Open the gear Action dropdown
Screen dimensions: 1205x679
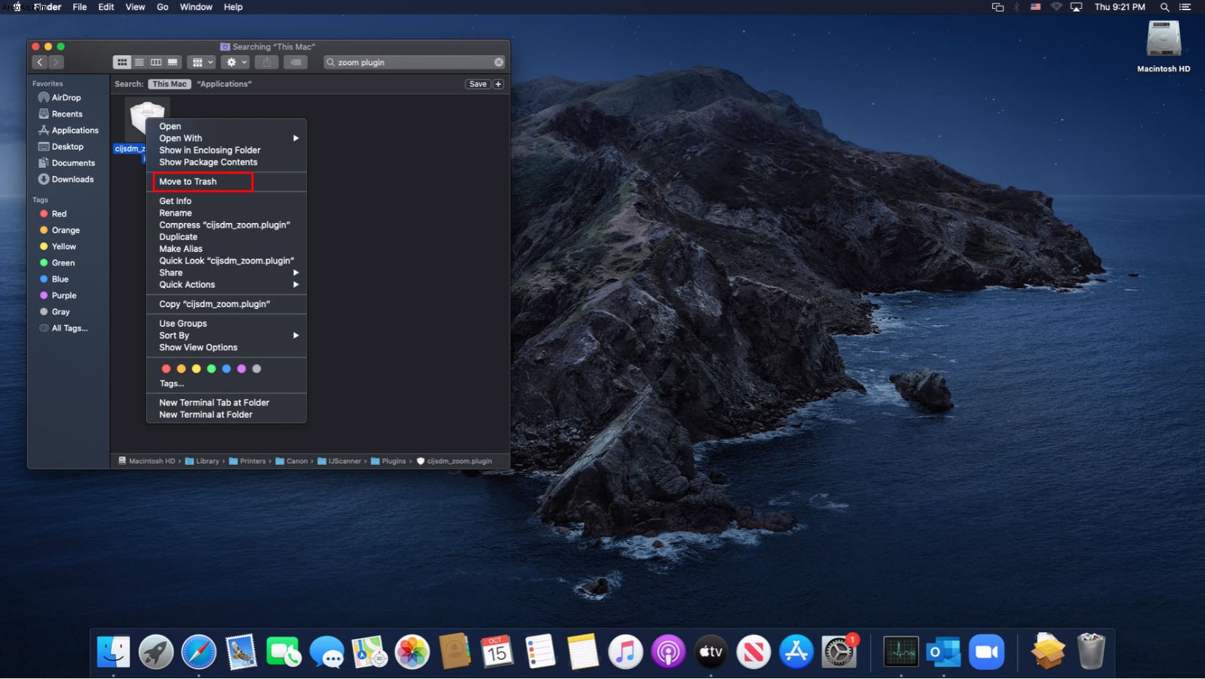point(236,62)
